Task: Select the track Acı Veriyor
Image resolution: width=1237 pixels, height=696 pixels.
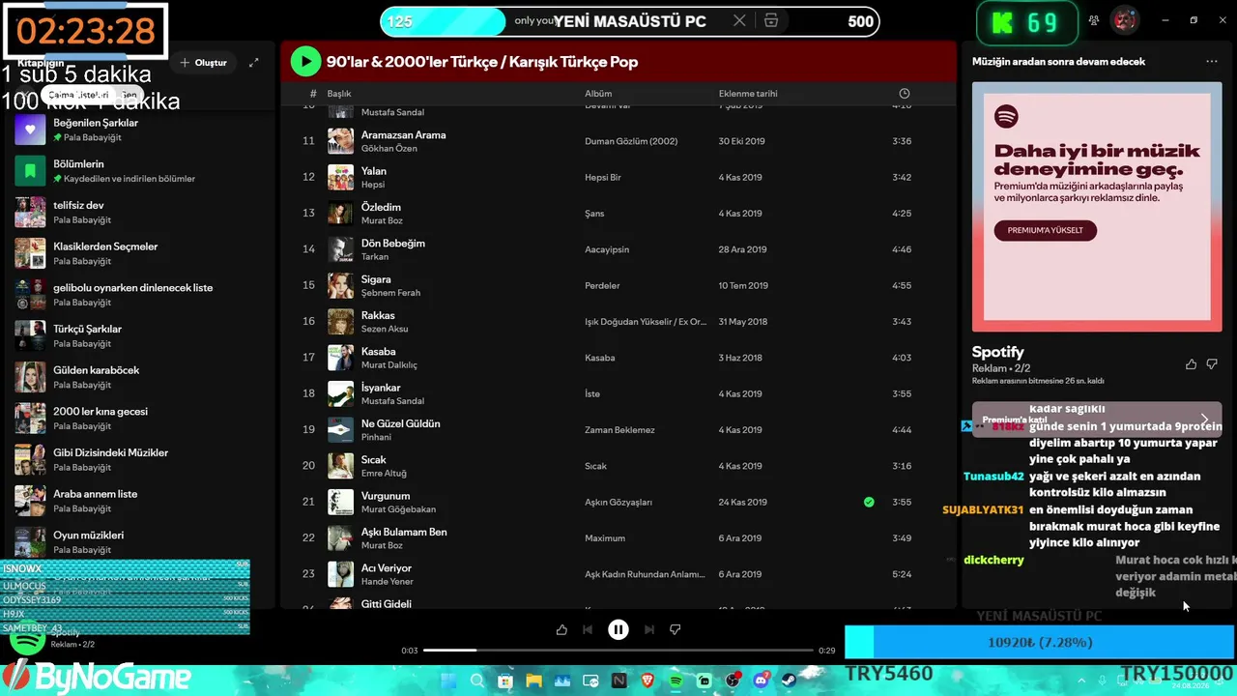Action: coord(617,574)
